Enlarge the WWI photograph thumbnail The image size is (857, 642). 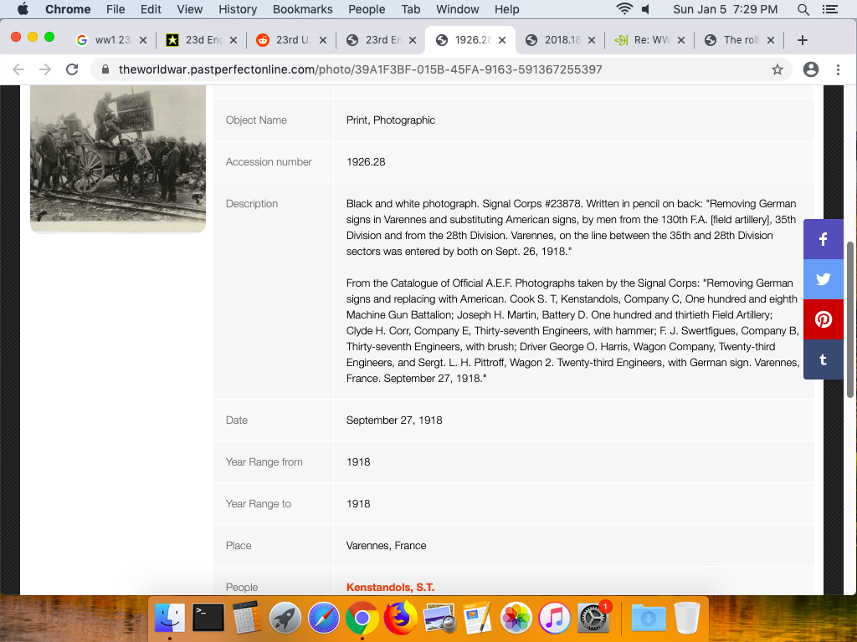[117, 157]
